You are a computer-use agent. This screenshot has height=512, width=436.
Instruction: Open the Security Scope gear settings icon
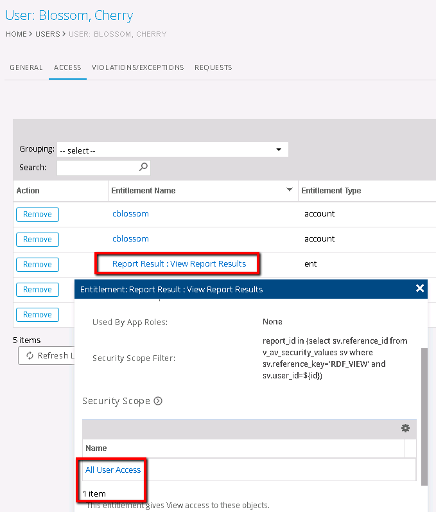point(405,428)
